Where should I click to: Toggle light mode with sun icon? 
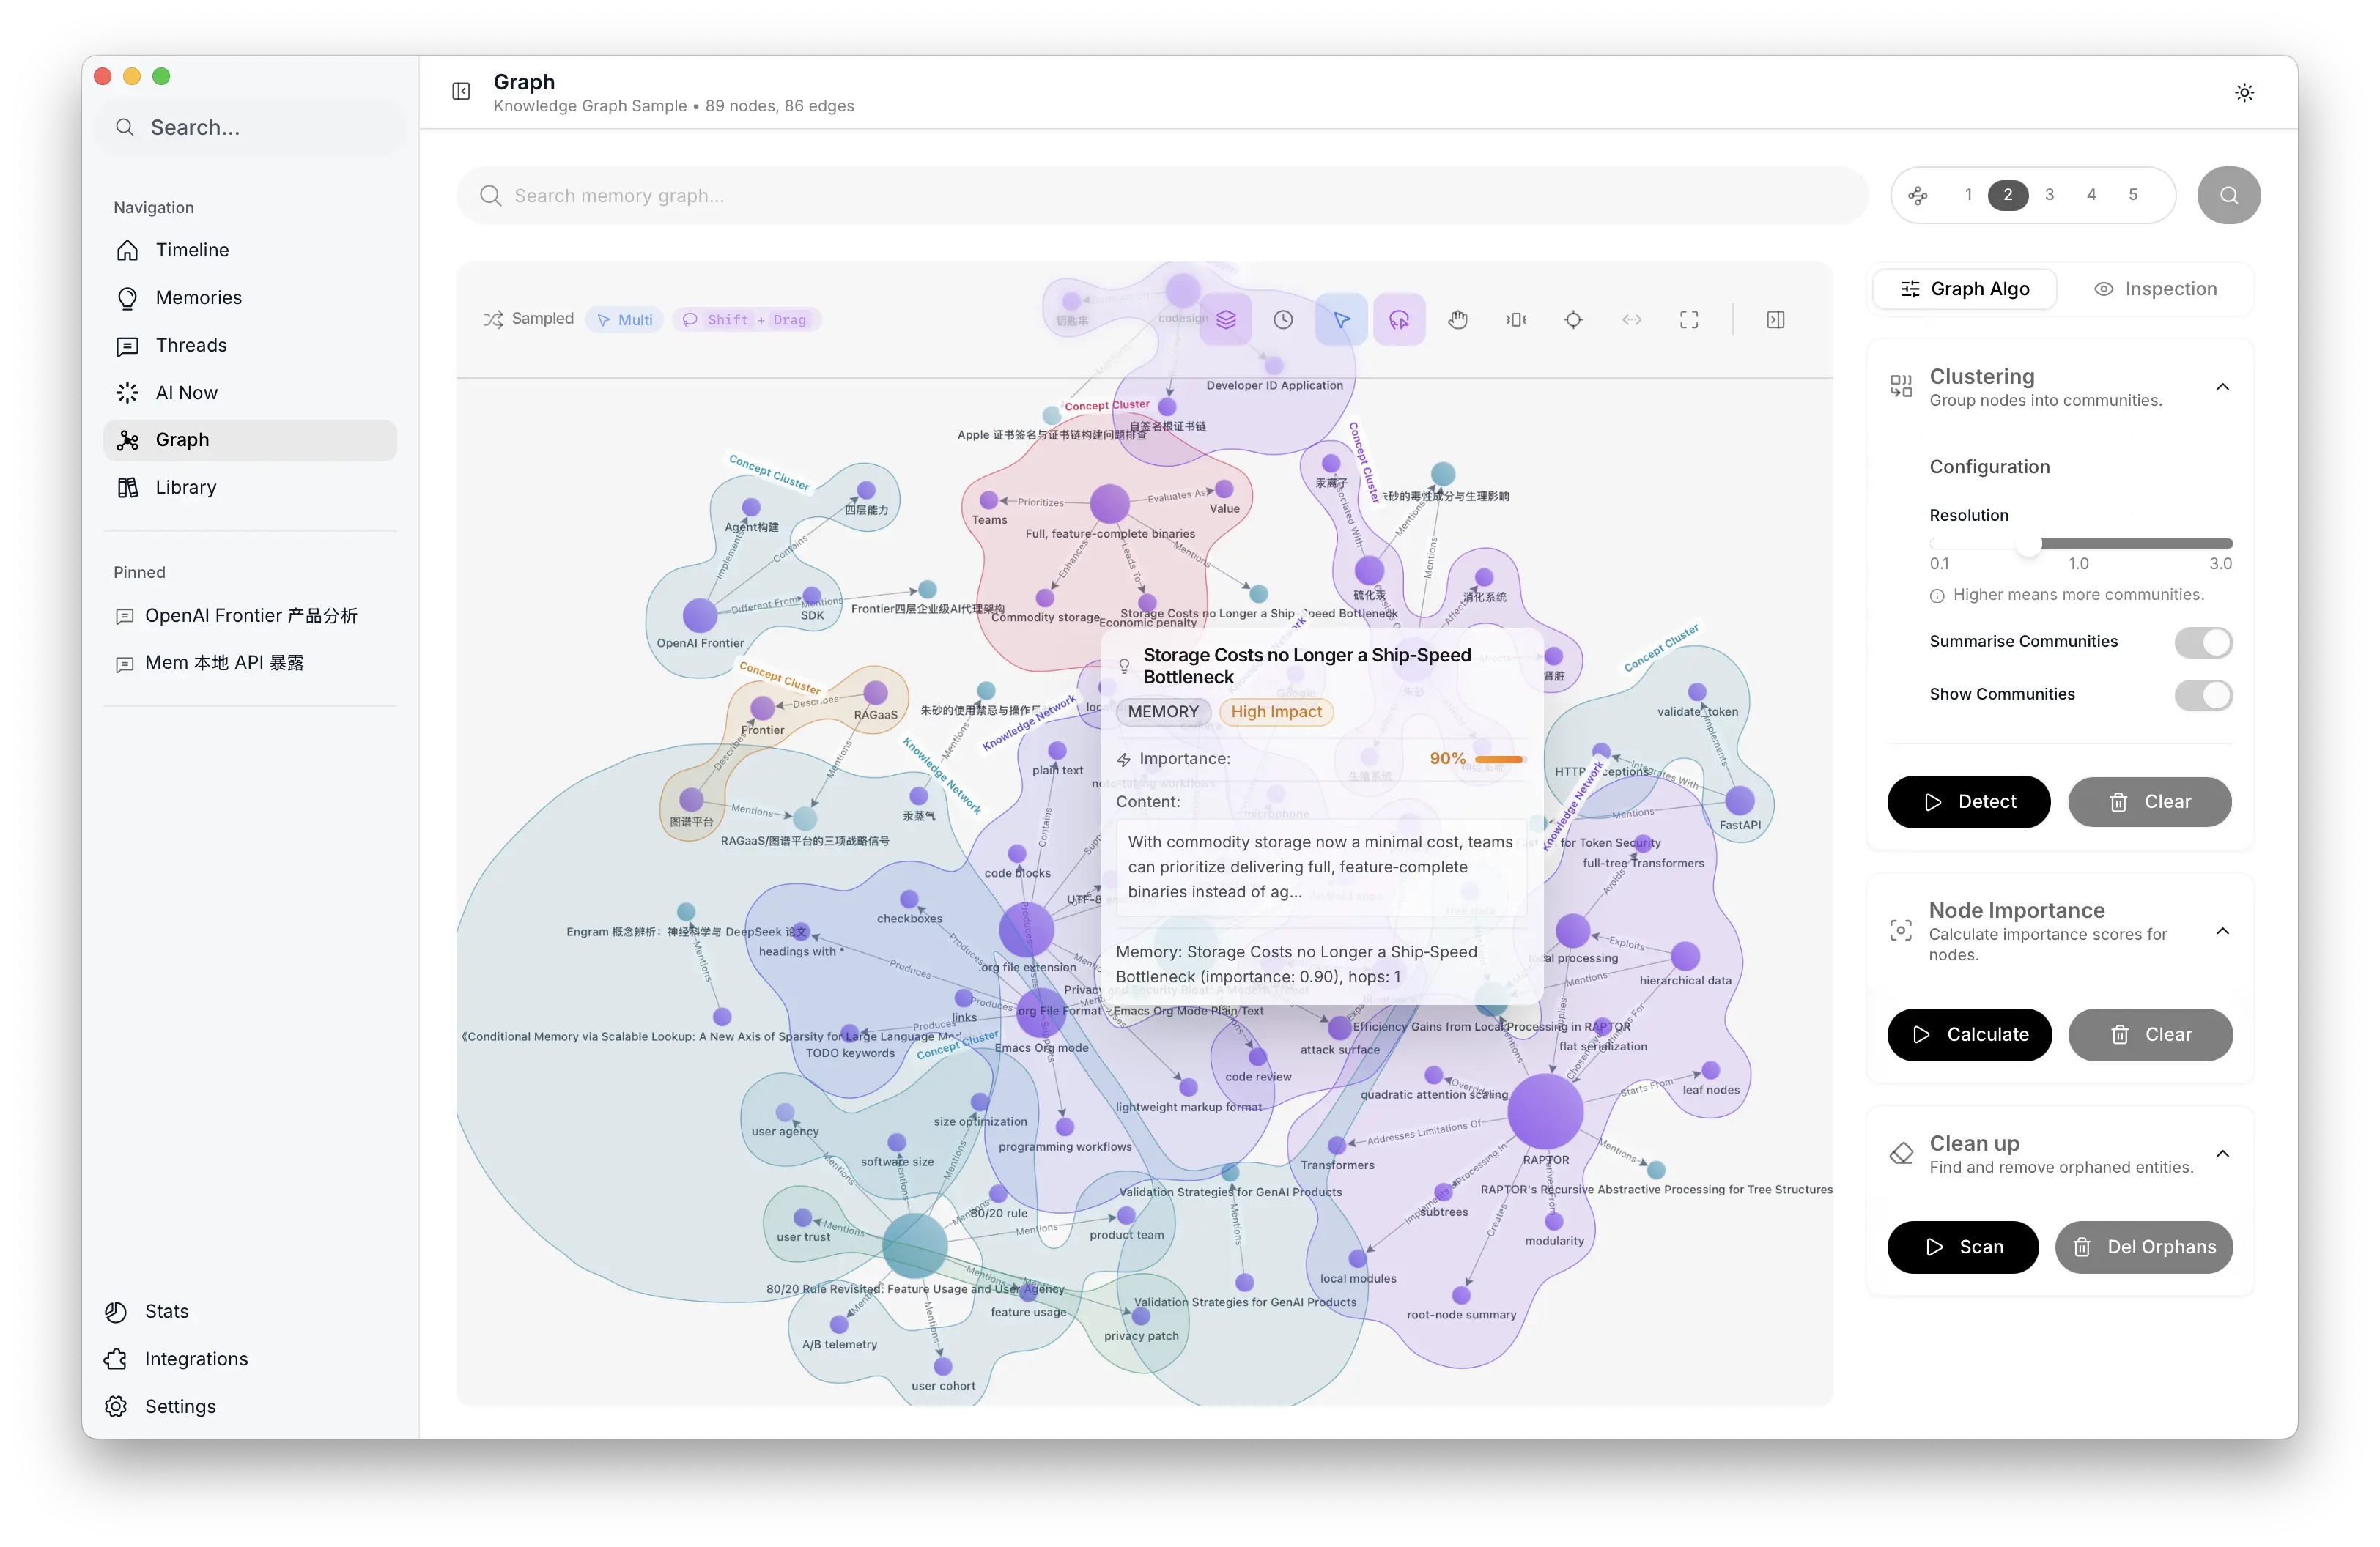pyautogui.click(x=2244, y=92)
